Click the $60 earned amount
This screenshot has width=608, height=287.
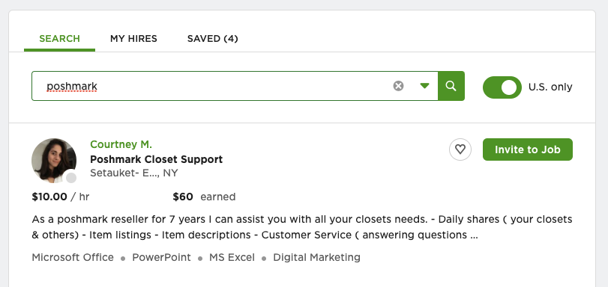point(204,197)
